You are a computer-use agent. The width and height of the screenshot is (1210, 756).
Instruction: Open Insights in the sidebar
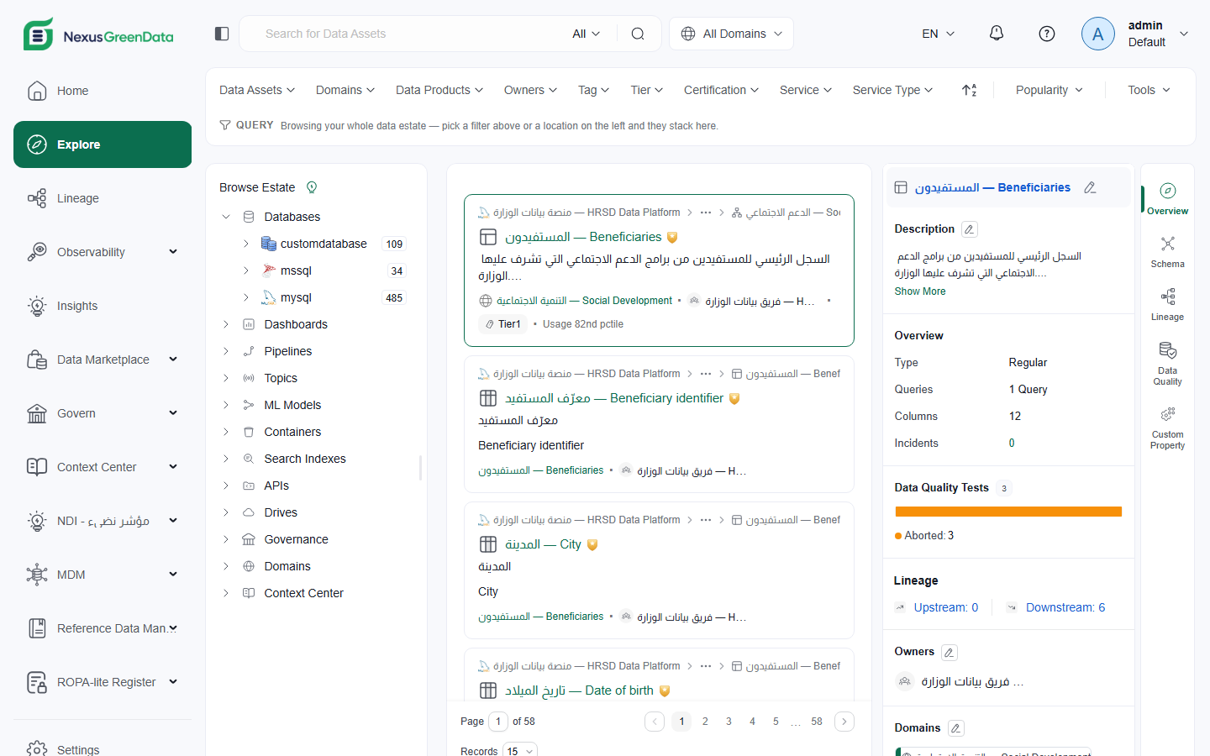tap(103, 306)
